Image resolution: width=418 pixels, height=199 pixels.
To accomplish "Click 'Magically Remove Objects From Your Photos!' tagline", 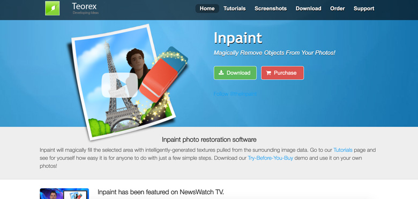I will pos(274,52).
